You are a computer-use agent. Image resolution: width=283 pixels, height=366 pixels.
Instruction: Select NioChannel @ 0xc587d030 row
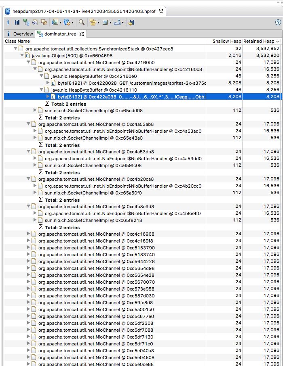coord(142,296)
